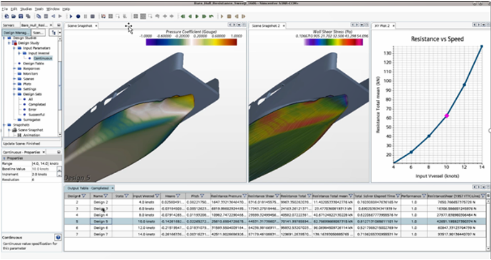This screenshot has width=491, height=260.
Task: Select the Continuous tree item
Action: (42, 58)
